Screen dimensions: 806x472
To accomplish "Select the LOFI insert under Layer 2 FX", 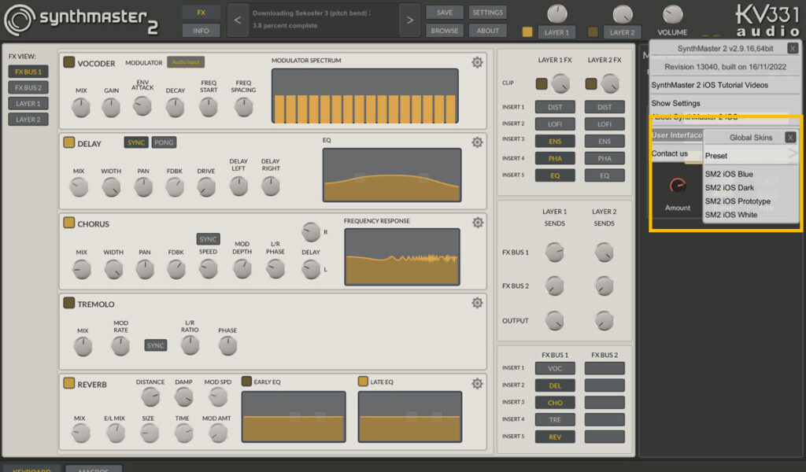I will click(x=604, y=124).
